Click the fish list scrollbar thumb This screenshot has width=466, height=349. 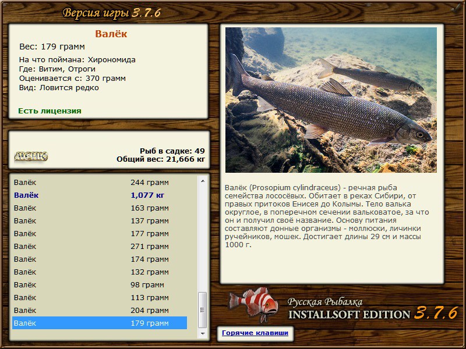click(203, 310)
